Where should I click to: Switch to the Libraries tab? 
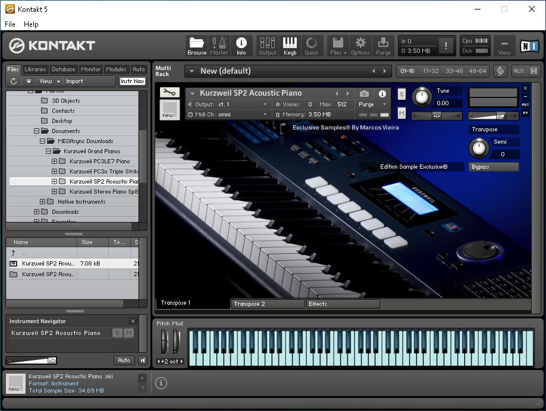pyautogui.click(x=35, y=69)
